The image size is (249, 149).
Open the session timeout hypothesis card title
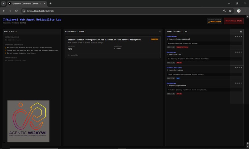click(x=104, y=40)
